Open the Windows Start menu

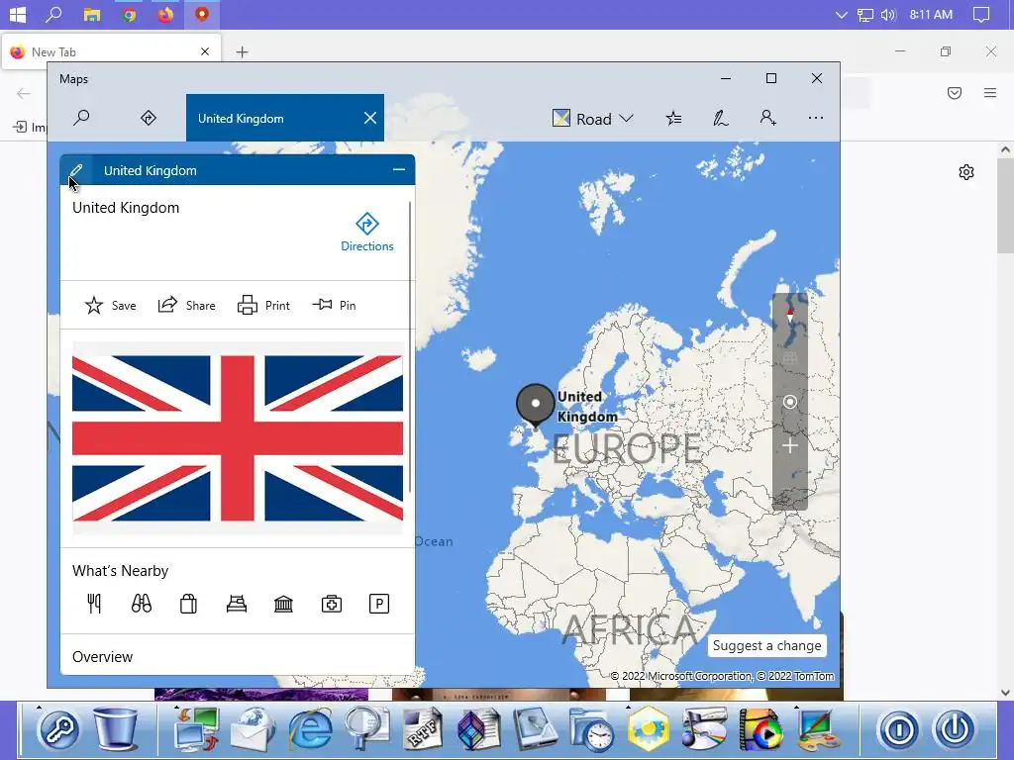click(18, 14)
